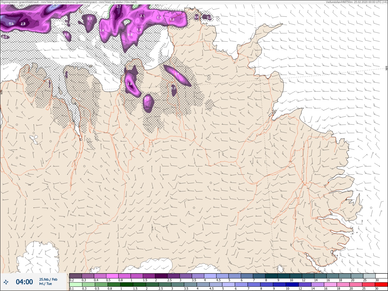This screenshot has width=388, height=291.
Task: Select the dark purple 2 swatch in the snow legend
Action: [161, 276]
